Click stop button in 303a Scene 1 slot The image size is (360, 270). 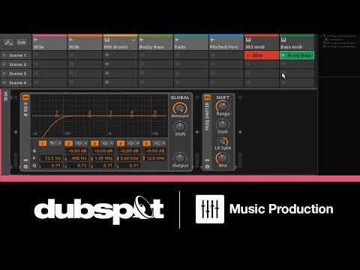pos(37,55)
